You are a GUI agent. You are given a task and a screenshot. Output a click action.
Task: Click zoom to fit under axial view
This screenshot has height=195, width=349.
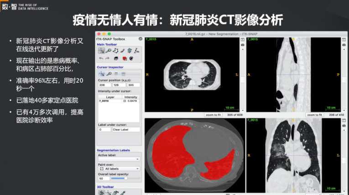(213, 115)
